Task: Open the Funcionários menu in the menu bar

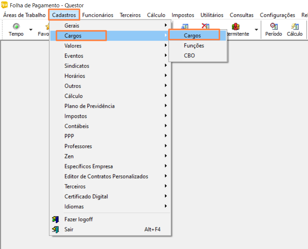Action: (98, 15)
